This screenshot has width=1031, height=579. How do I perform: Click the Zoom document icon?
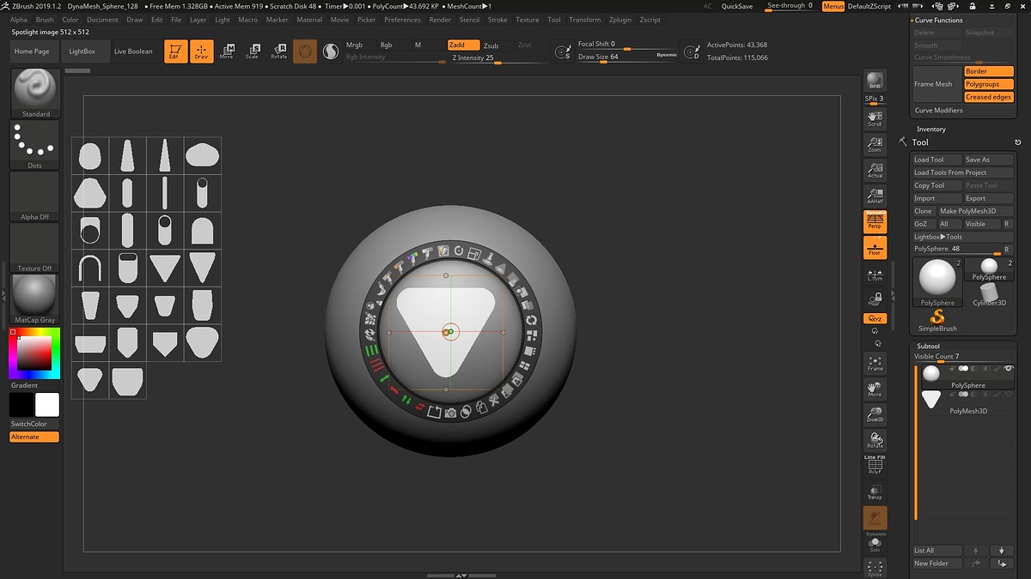pos(875,145)
